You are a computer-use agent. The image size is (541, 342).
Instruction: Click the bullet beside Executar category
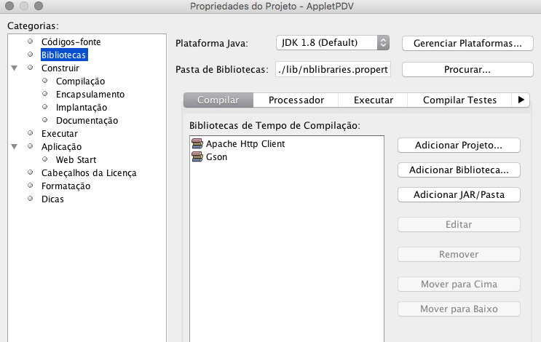(x=31, y=133)
